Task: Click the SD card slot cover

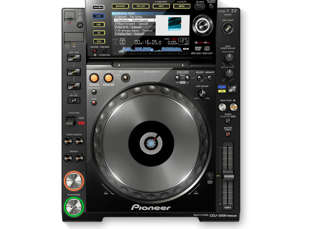Action: click(x=74, y=37)
